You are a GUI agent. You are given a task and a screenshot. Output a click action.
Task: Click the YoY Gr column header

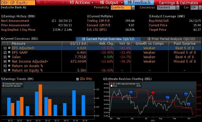tap(122, 44)
